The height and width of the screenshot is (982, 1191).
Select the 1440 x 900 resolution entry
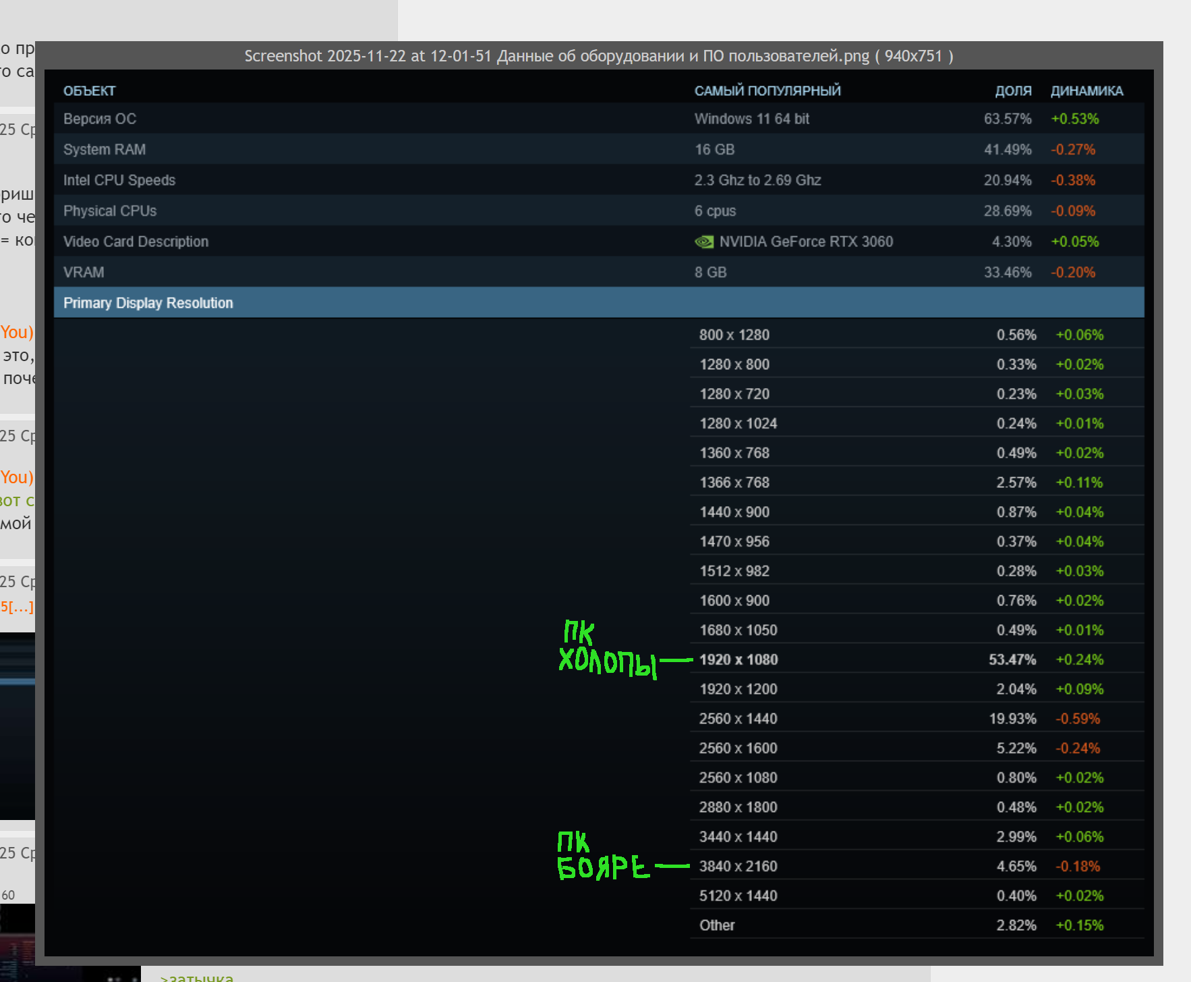(734, 512)
